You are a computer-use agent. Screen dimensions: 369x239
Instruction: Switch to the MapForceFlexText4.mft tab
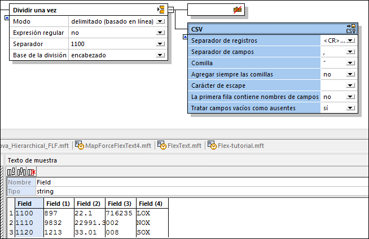(113, 146)
